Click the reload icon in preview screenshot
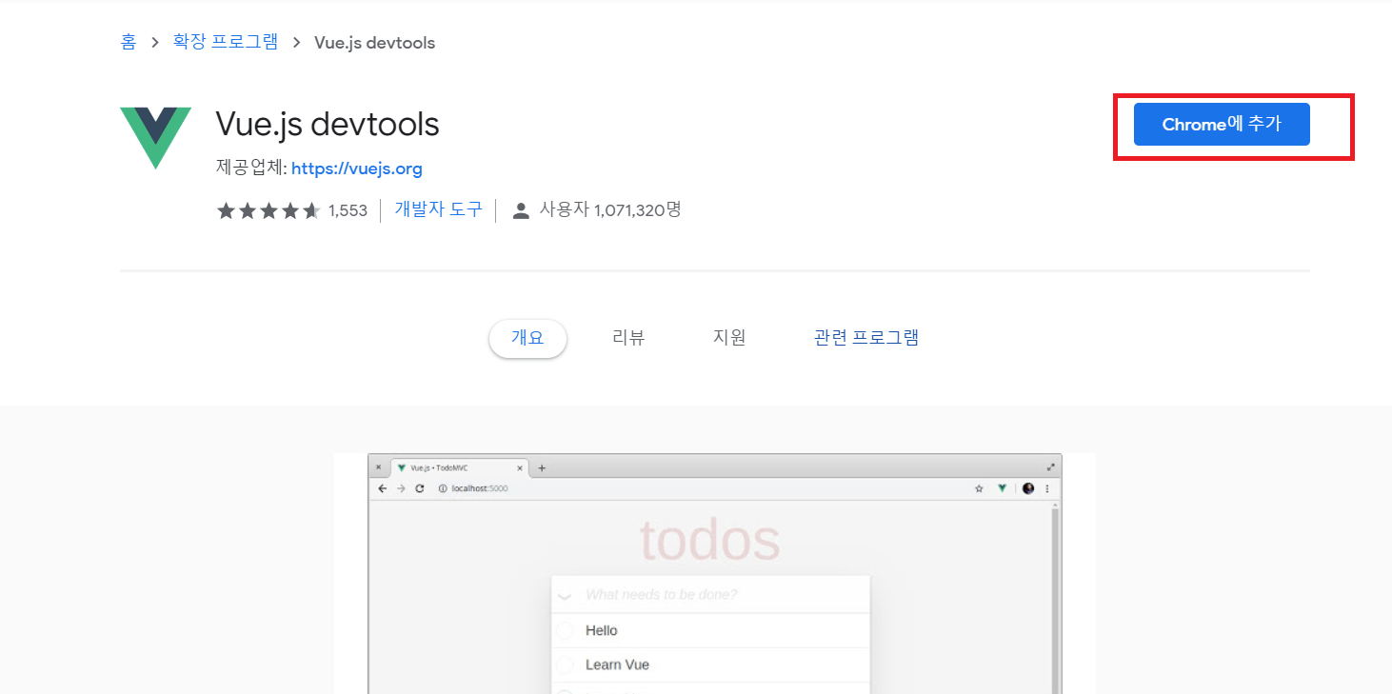This screenshot has height=694, width=1392. pyautogui.click(x=420, y=488)
